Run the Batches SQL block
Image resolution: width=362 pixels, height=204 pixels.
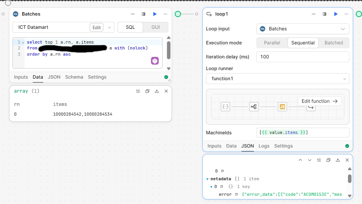click(x=155, y=14)
